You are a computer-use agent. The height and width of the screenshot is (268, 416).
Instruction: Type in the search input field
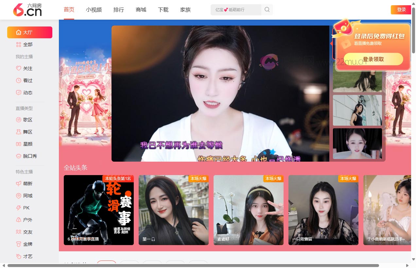tap(236, 10)
